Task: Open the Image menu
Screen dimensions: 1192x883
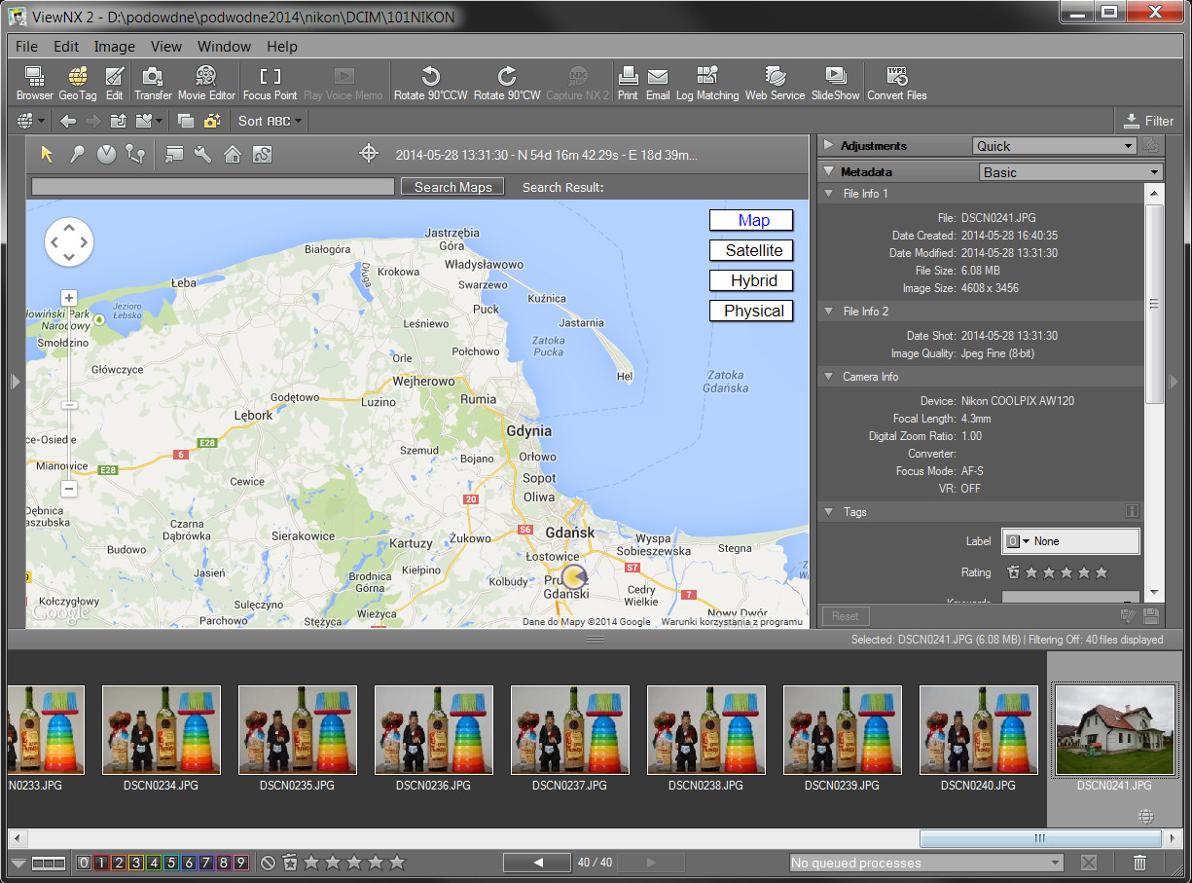Action: click(x=115, y=46)
